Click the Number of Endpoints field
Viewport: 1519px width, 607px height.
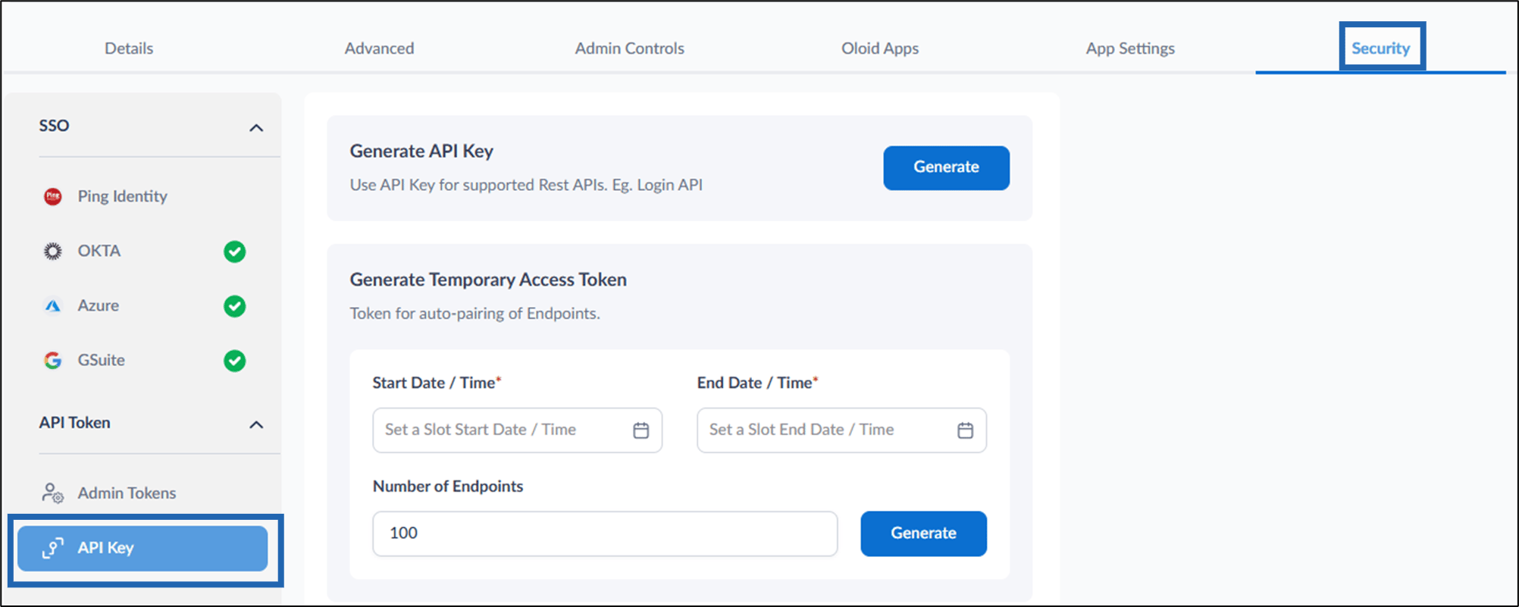pos(605,533)
